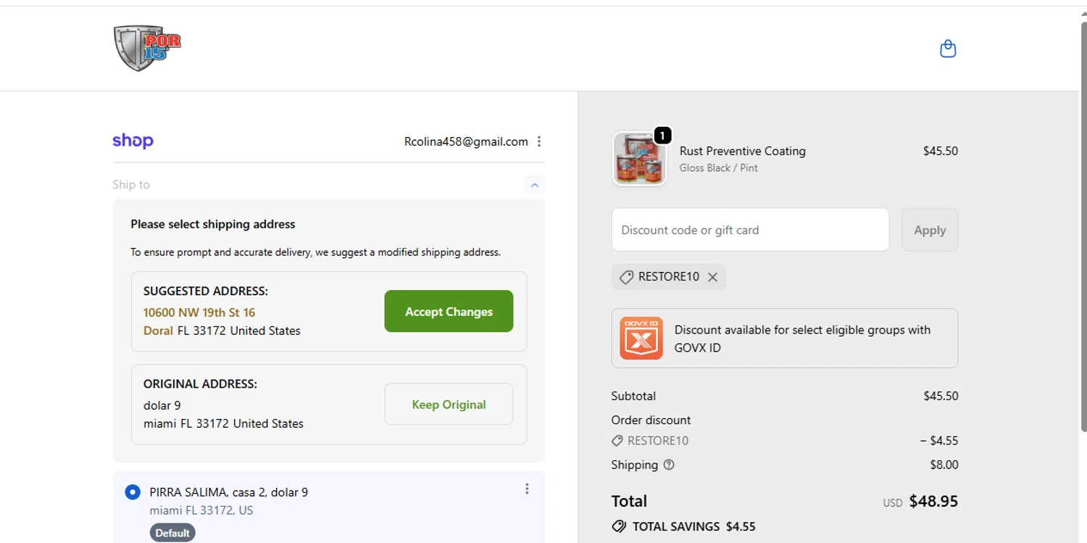Collapse the Ship to section chevron

[x=535, y=185]
